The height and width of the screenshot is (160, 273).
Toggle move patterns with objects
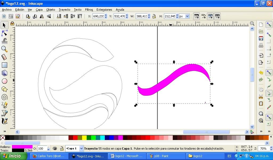[x=217, y=16]
